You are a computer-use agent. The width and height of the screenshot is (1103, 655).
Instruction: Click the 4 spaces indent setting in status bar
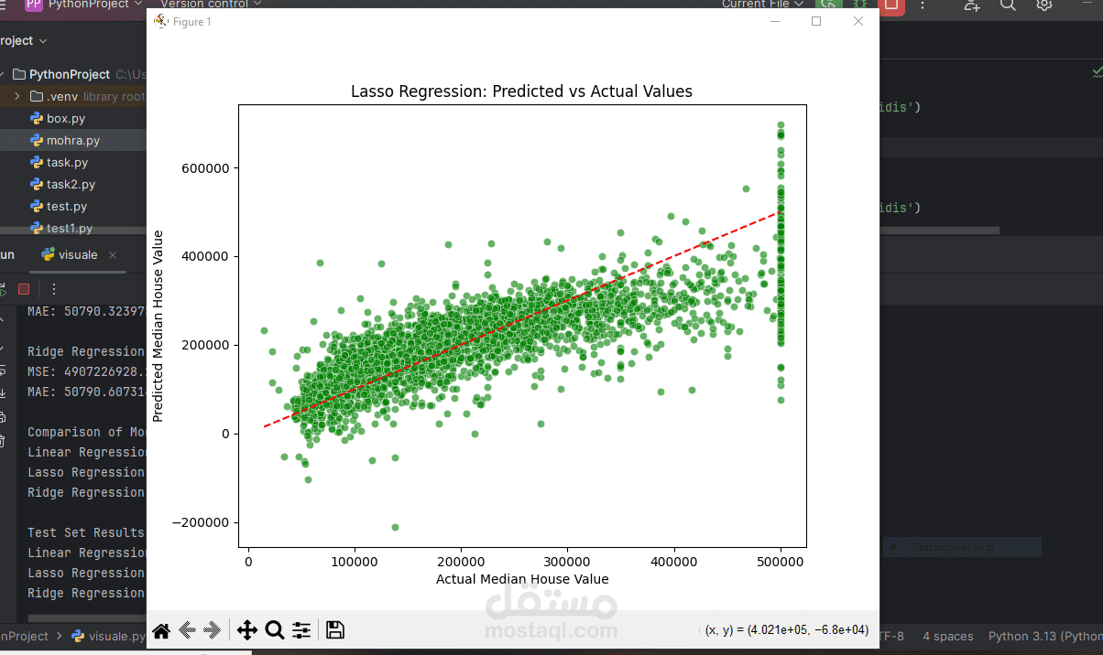[948, 636]
